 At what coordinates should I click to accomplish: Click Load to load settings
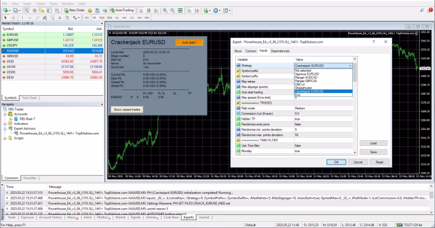[373, 143]
